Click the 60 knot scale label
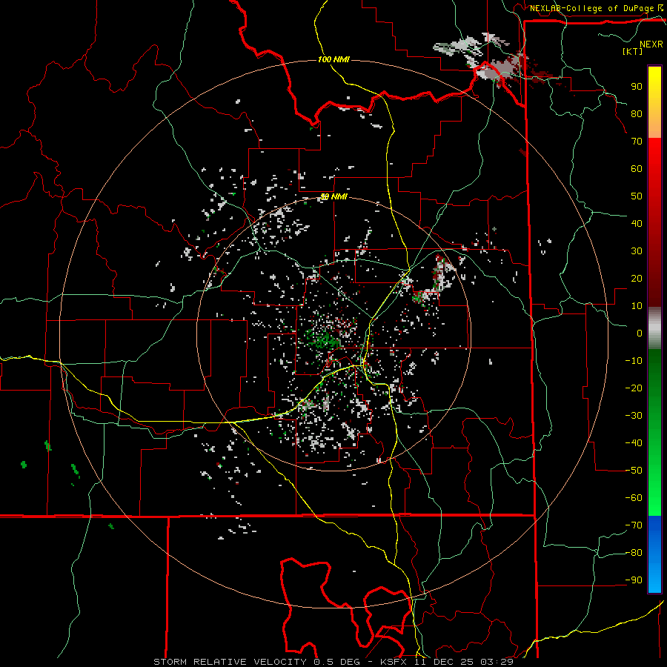This screenshot has width=667, height=667. 637,168
